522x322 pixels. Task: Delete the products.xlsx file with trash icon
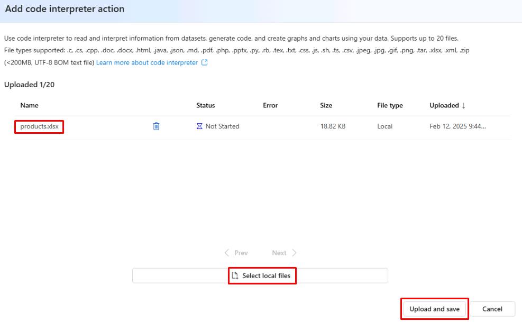[156, 126]
